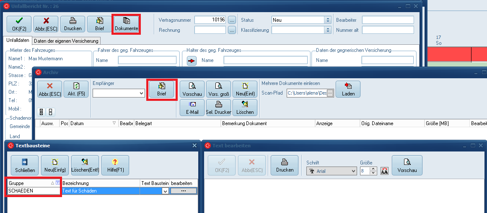Click Drucken in the Unfallbericht toolbar

tap(73, 24)
